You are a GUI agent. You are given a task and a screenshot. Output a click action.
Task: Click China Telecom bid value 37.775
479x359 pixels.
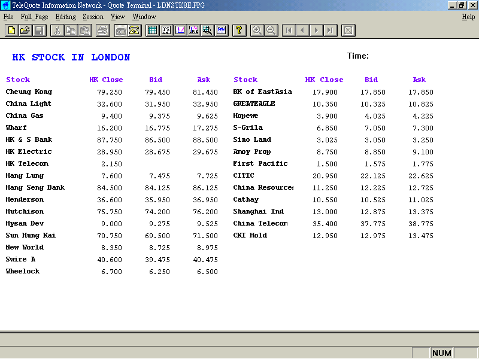[x=373, y=224]
